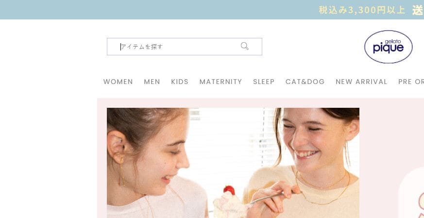Screen dimensions: 424x218
Task: Select KIDS in the navigation bar
Action: pyautogui.click(x=180, y=82)
